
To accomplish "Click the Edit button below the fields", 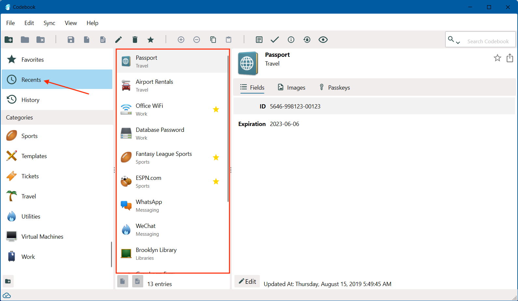I will click(247, 282).
